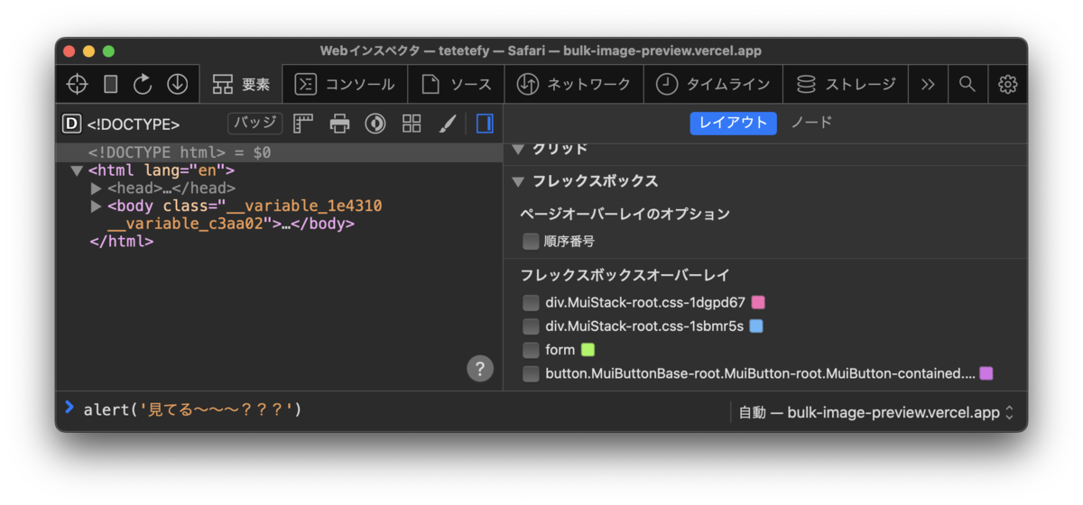Enable the 順序番号 checkbox
The image size is (1083, 505).
pyautogui.click(x=531, y=242)
